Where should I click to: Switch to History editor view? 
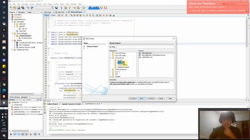[x=53, y=15]
